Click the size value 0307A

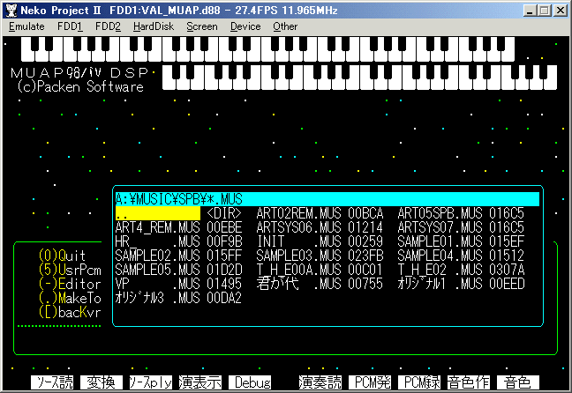tap(507, 270)
